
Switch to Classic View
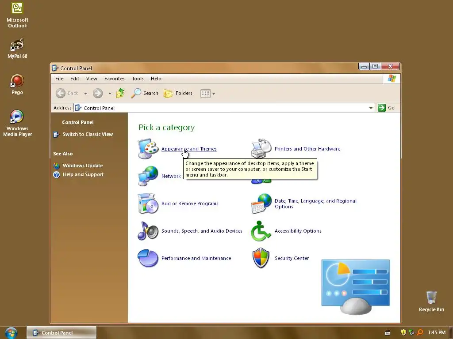(88, 134)
